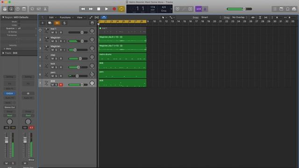Mute the Inst 1 track
The height and width of the screenshot is (168, 299).
[x=52, y=32]
